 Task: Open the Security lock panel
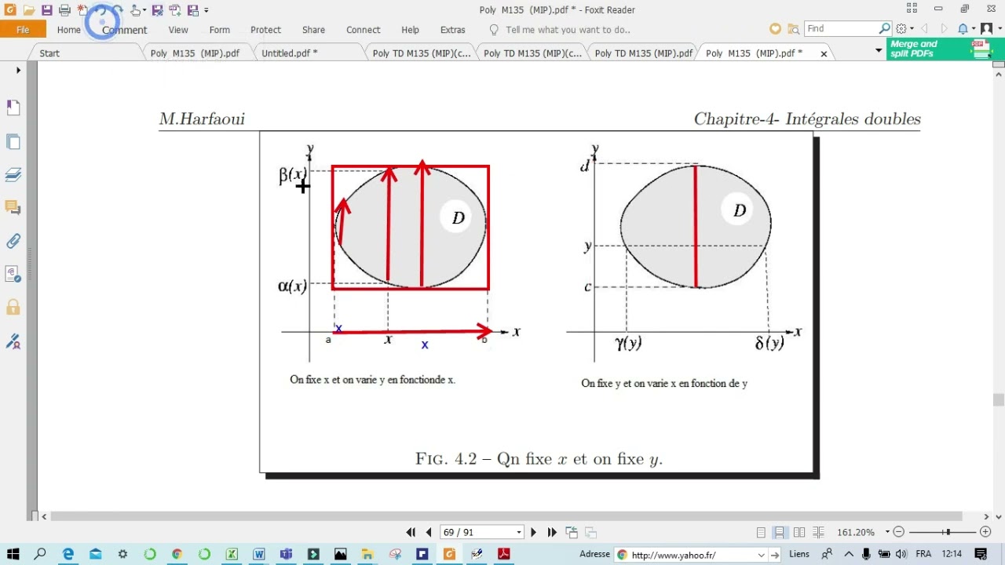click(x=13, y=307)
